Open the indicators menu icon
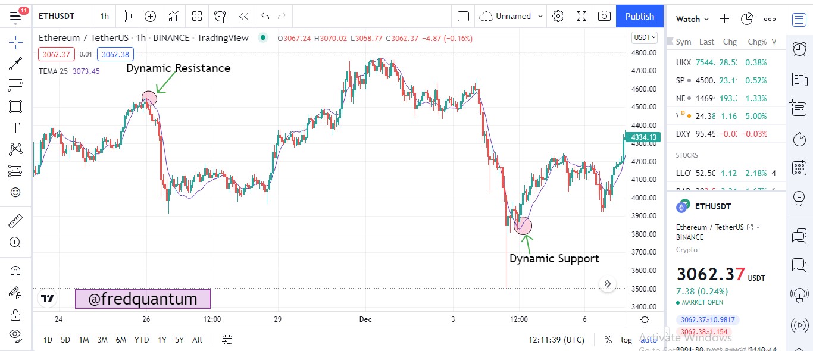 click(x=174, y=16)
